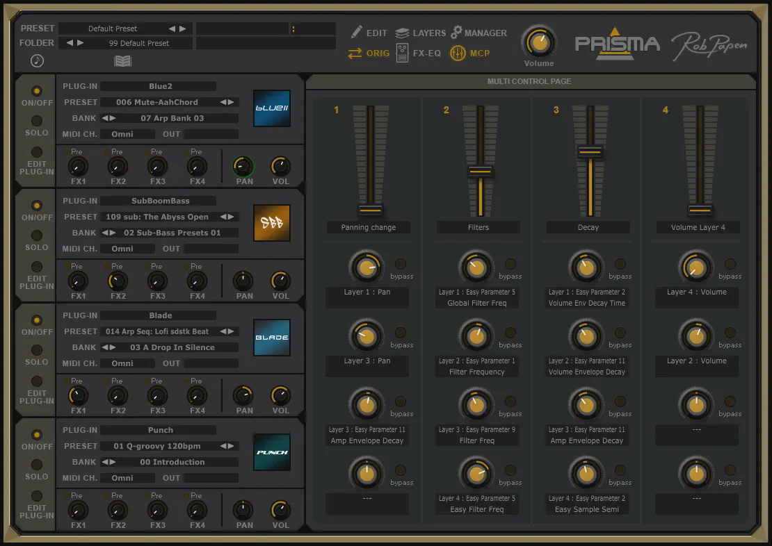The image size is (772, 546).
Task: Open the Blue2 MIDI CH. Omni dropdown
Action: (x=128, y=134)
